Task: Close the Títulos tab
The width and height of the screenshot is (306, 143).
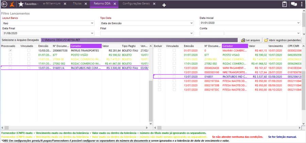Action: [x=86, y=4]
